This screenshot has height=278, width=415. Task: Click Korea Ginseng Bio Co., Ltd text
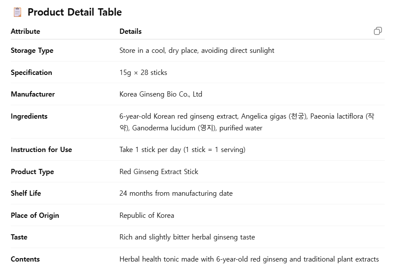coord(161,94)
